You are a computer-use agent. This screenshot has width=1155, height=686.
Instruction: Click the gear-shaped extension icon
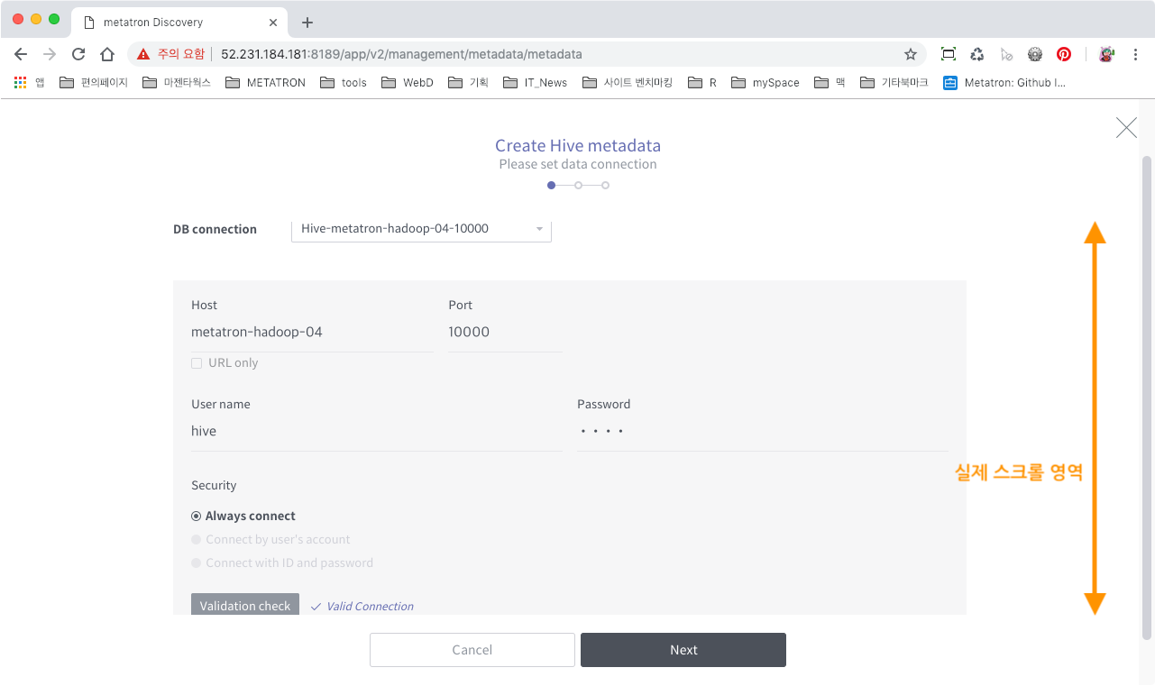tap(1035, 54)
